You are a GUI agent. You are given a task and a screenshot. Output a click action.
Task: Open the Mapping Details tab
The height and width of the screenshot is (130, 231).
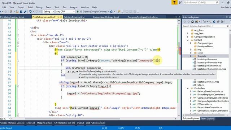44,123
